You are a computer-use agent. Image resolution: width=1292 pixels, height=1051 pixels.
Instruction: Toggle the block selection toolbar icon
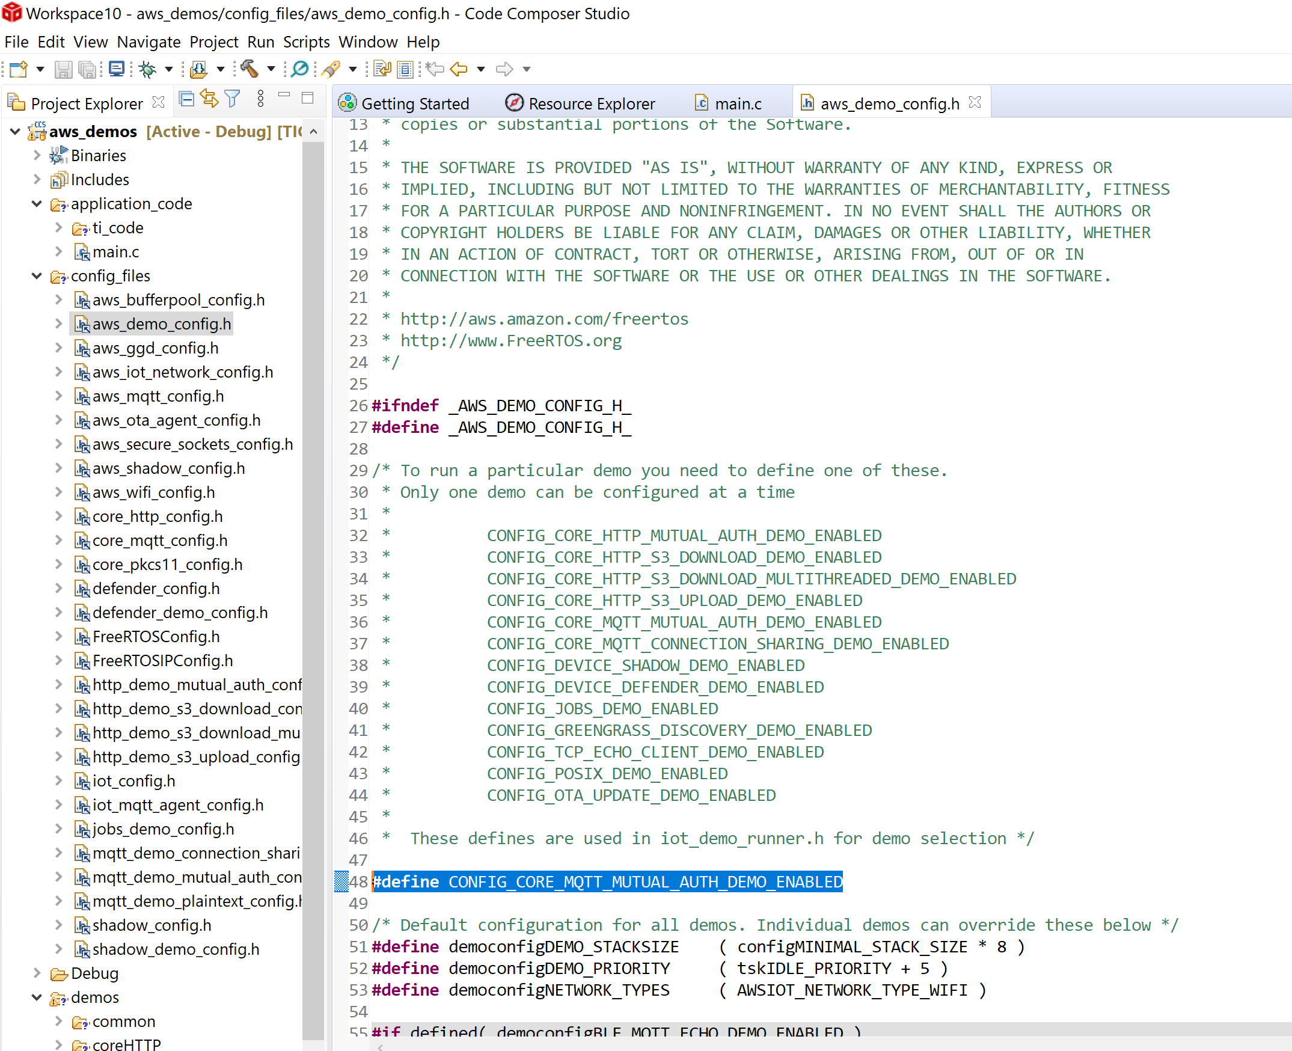[405, 69]
